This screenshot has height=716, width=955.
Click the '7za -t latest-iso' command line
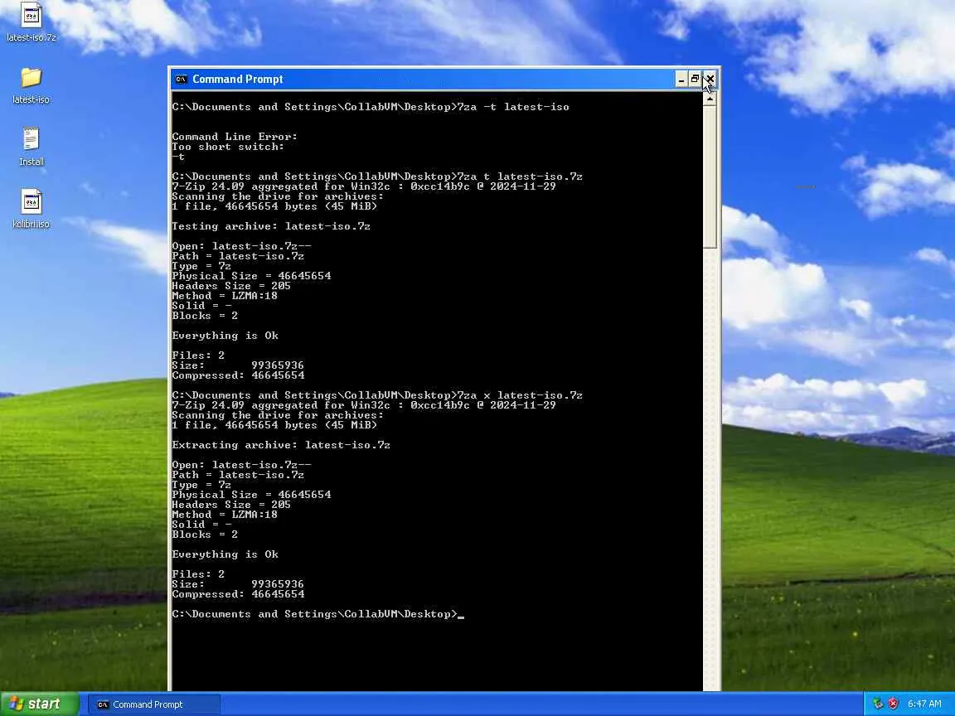[371, 107]
